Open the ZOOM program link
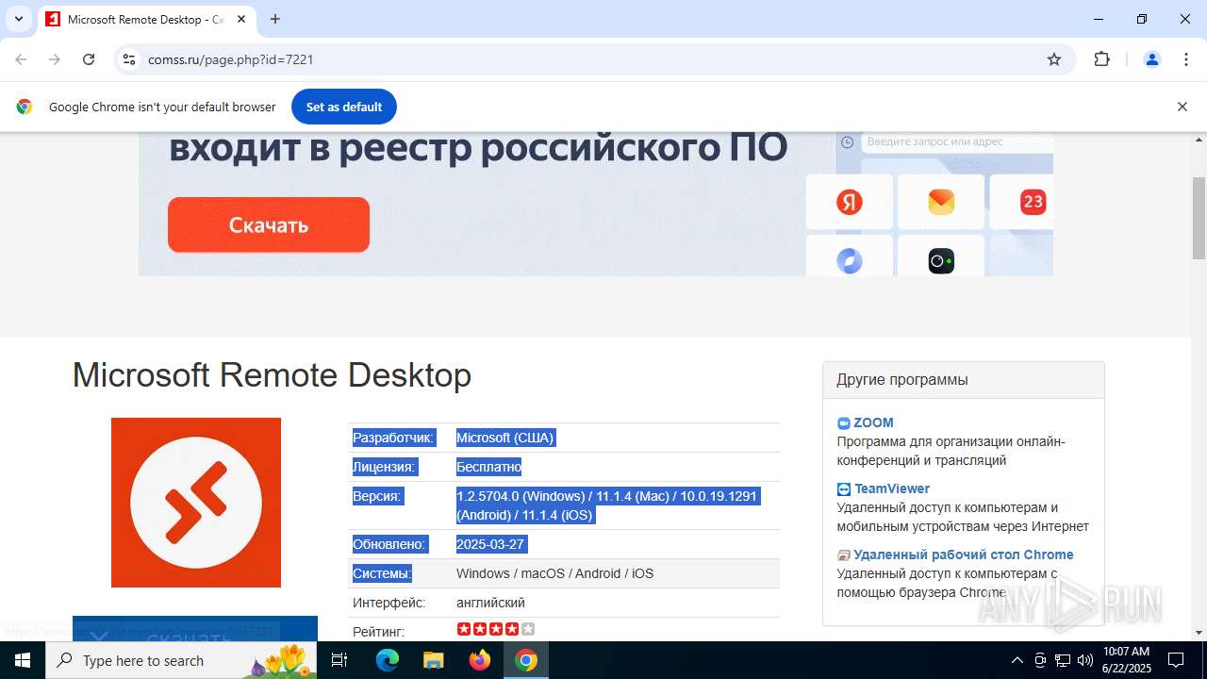The width and height of the screenshot is (1207, 679). coord(873,422)
